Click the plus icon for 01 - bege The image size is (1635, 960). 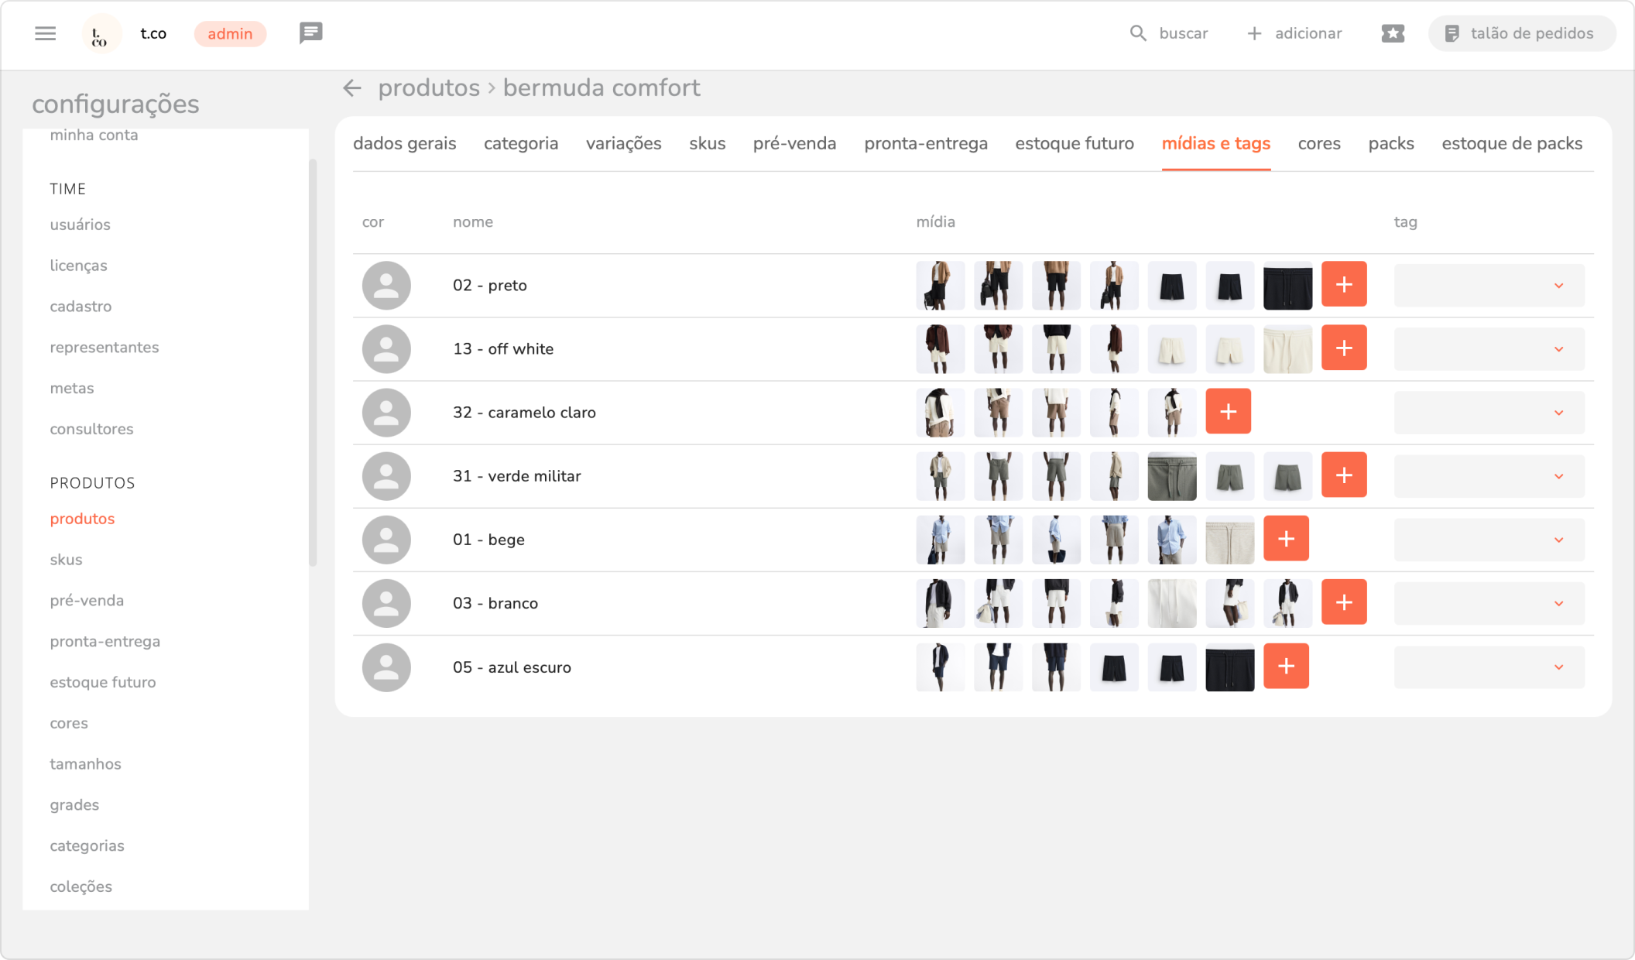click(1285, 539)
